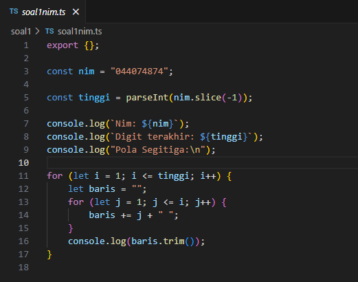Click 'baris +=' statement on line 14
Image resolution: width=358 pixels, height=282 pixels.
pos(110,215)
